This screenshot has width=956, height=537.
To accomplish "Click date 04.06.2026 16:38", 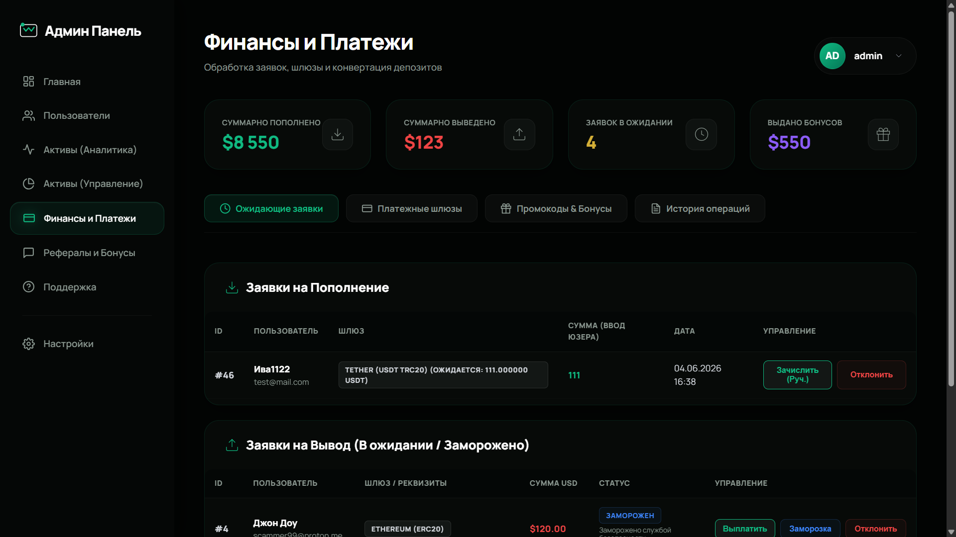I will (x=698, y=375).
